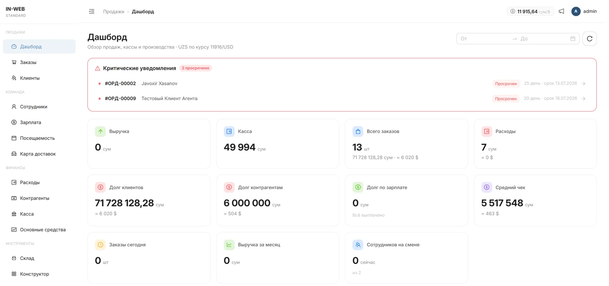Open Основные средства in the sidebar
Image resolution: width=609 pixels, height=286 pixels.
coord(39,230)
